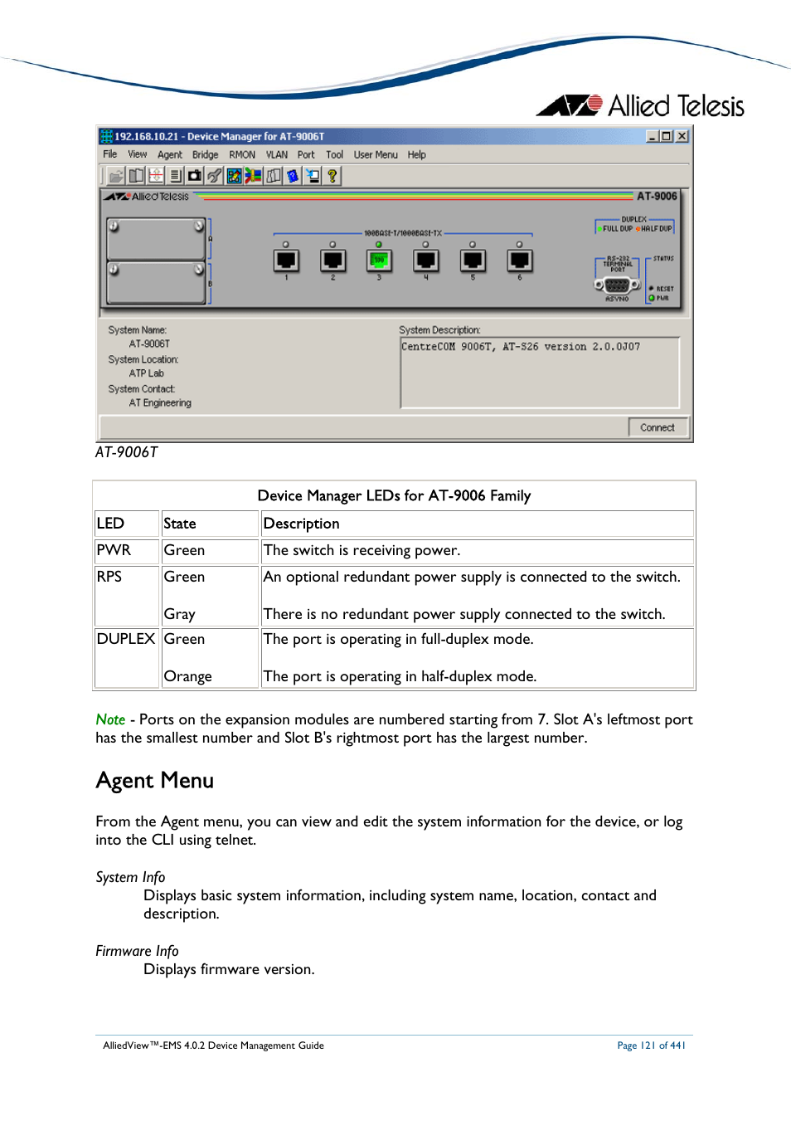
Task: Close the Device Manager window
Action: point(682,136)
